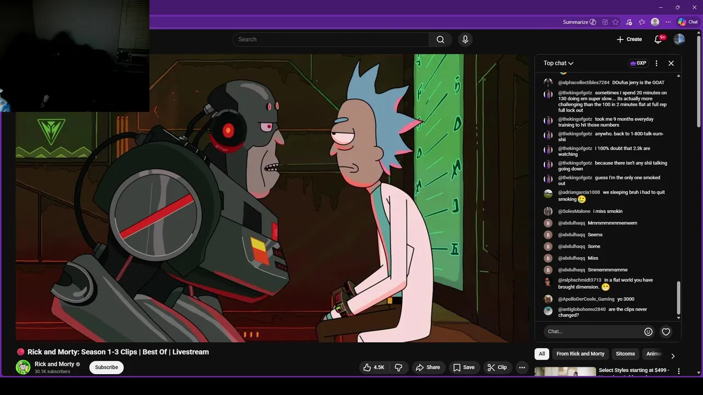The height and width of the screenshot is (395, 703).
Task: Open Select Styles ad options menu
Action: tap(679, 371)
